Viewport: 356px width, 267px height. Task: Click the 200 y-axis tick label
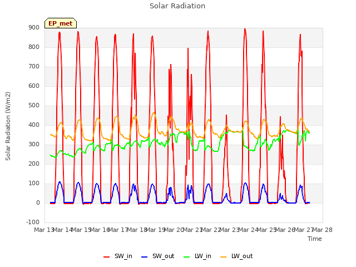(x=34, y=164)
